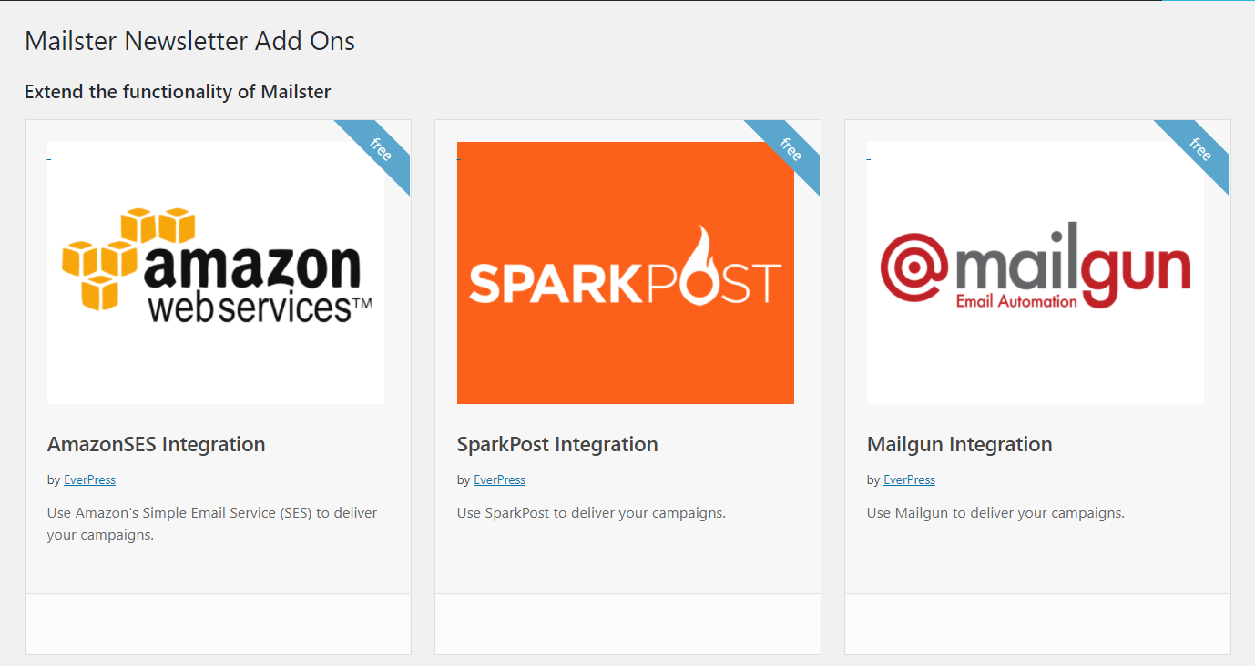Click the 'Mailster Newsletter Add Ons' heading

189,41
